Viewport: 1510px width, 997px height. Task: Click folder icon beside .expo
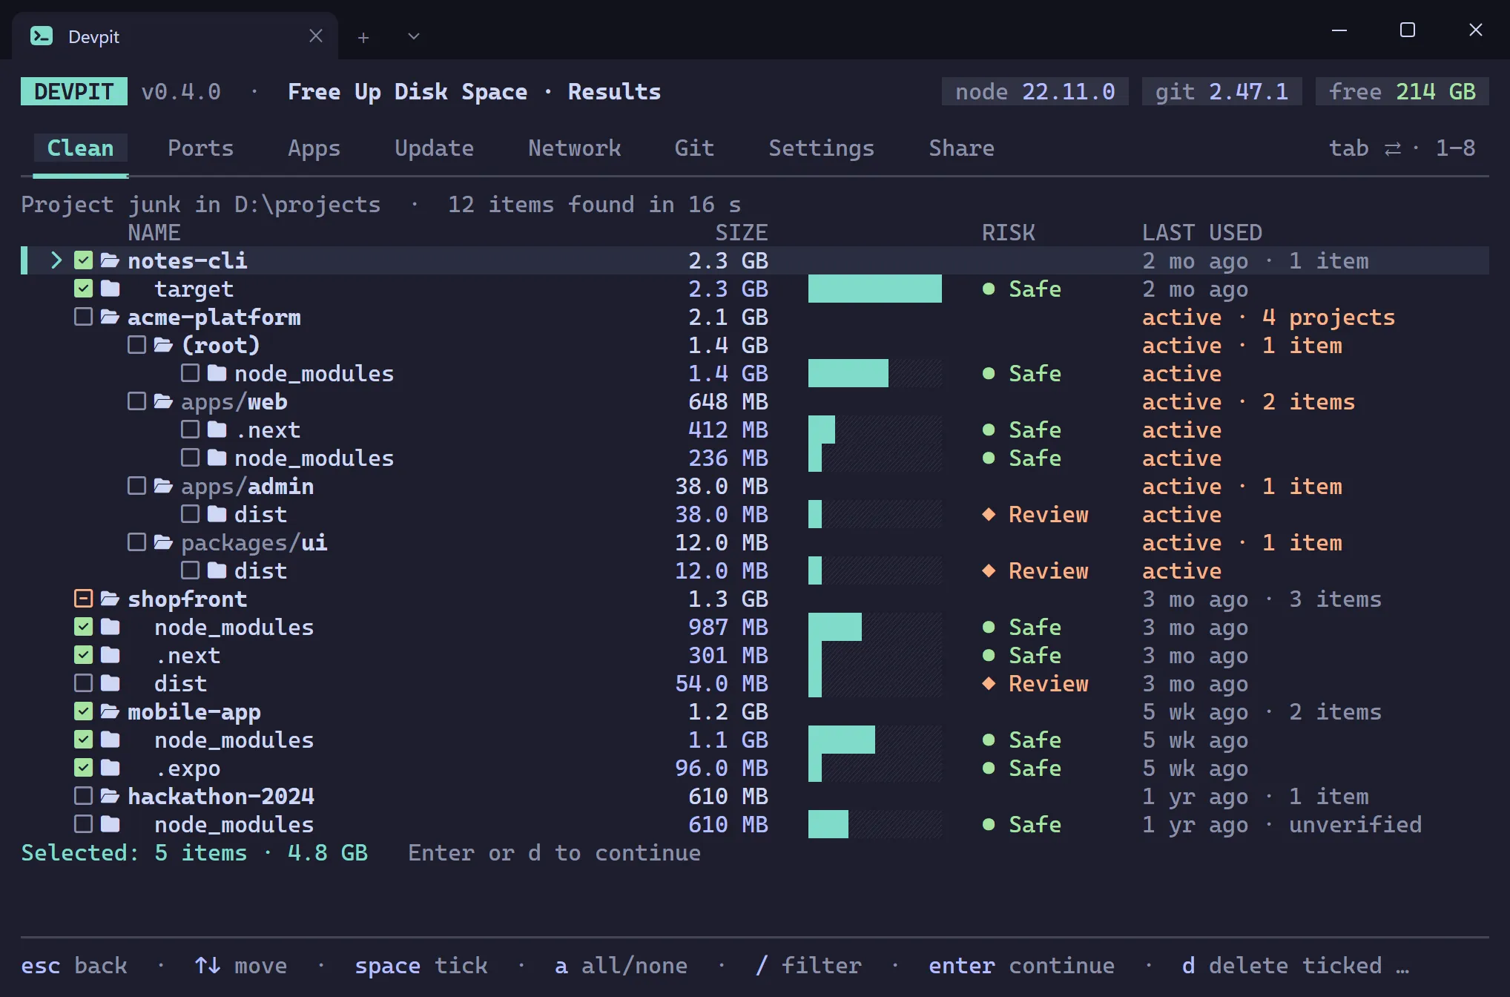(110, 768)
